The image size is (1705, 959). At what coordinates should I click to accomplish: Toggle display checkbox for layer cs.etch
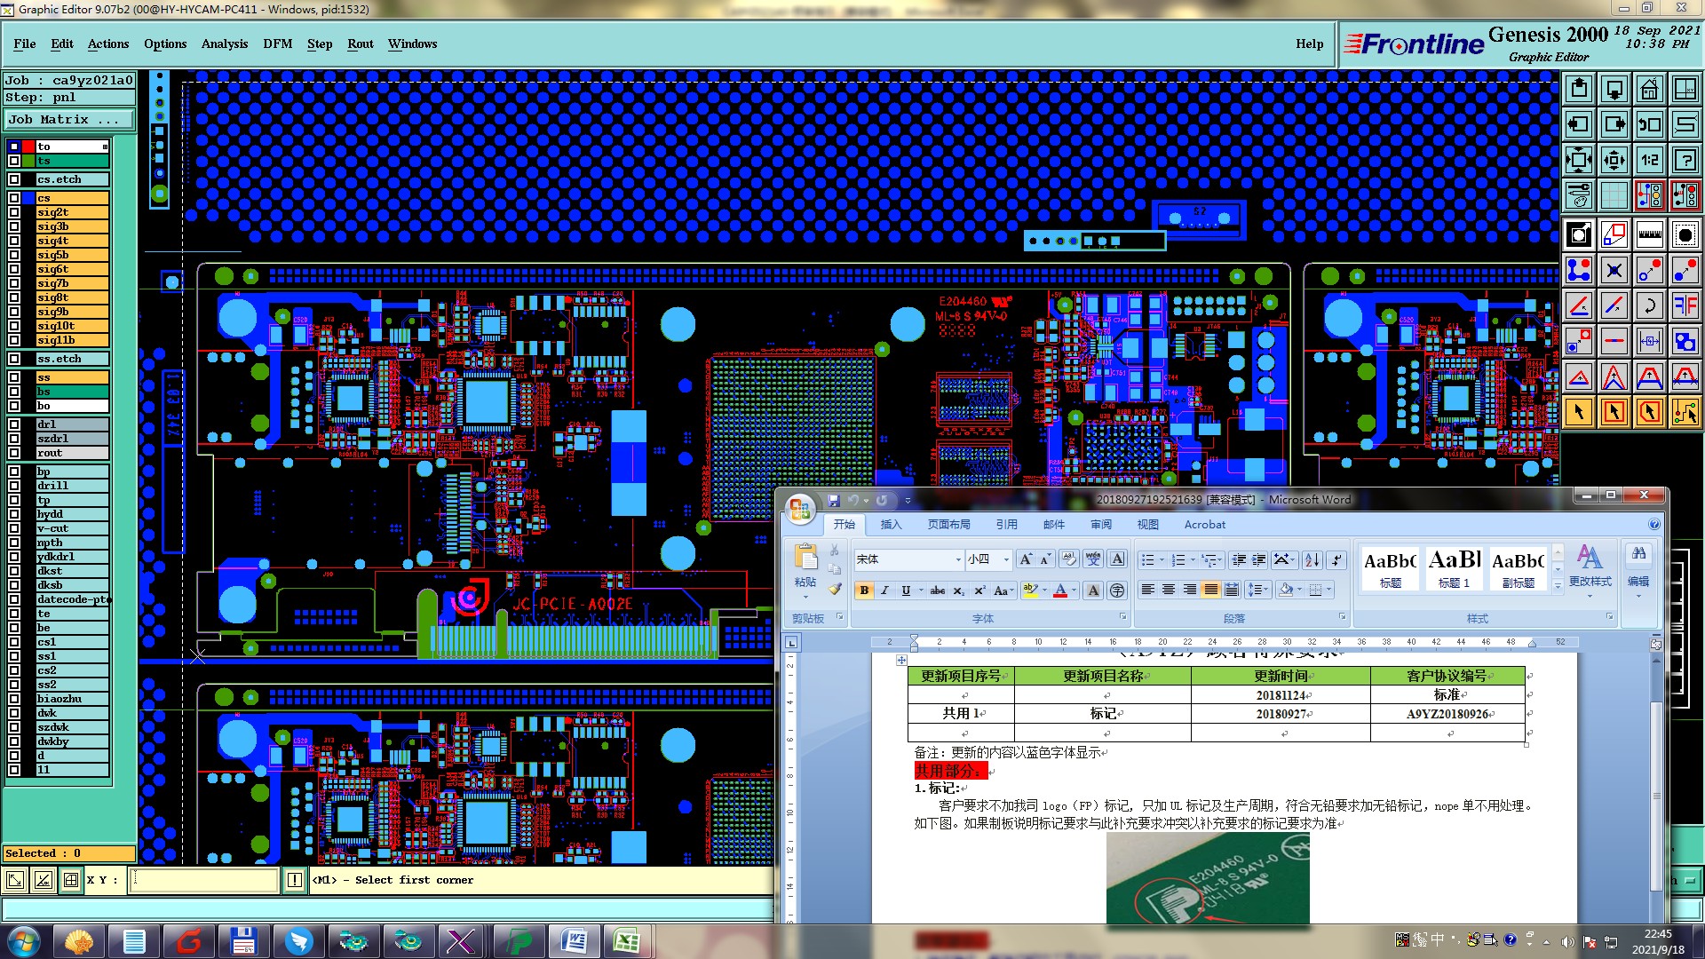[14, 179]
